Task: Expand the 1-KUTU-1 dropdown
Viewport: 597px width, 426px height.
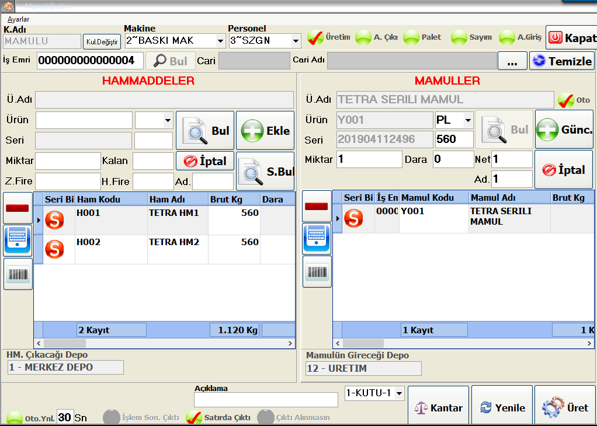Action: (x=400, y=393)
